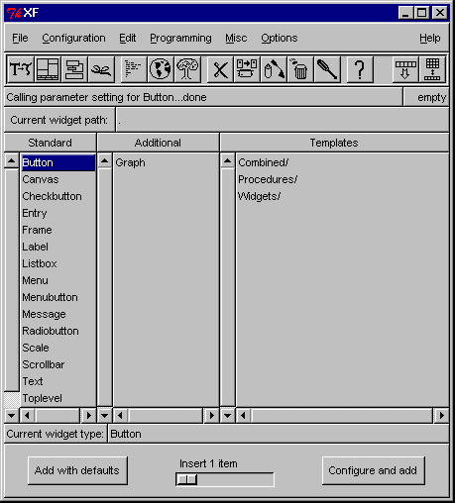Screen dimensions: 455x503
Task: Choose Graph in the Additional list
Action: click(130, 162)
